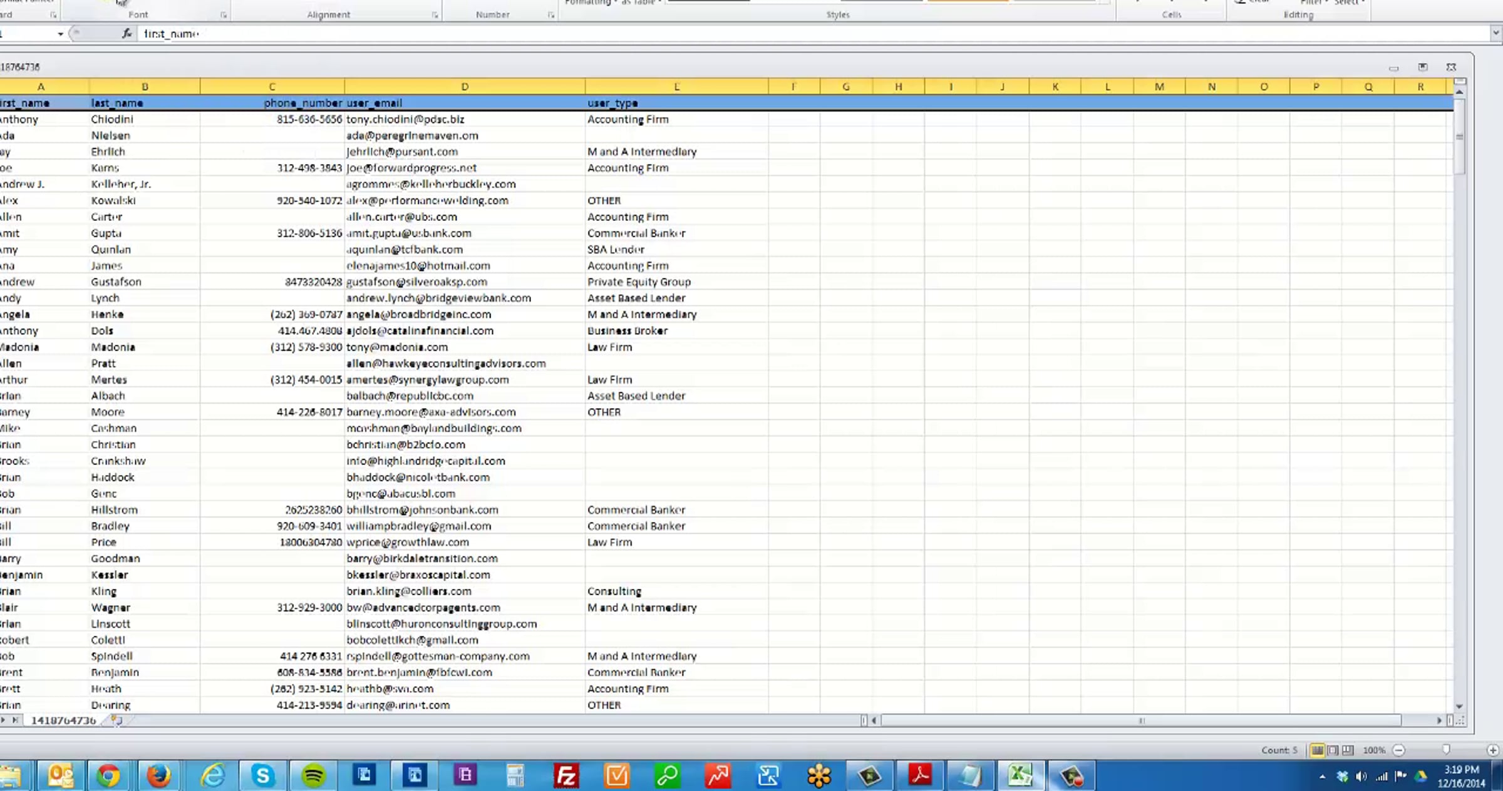Image resolution: width=1503 pixels, height=791 pixels.
Task: Show hidden system tray icons
Action: [x=1322, y=777]
